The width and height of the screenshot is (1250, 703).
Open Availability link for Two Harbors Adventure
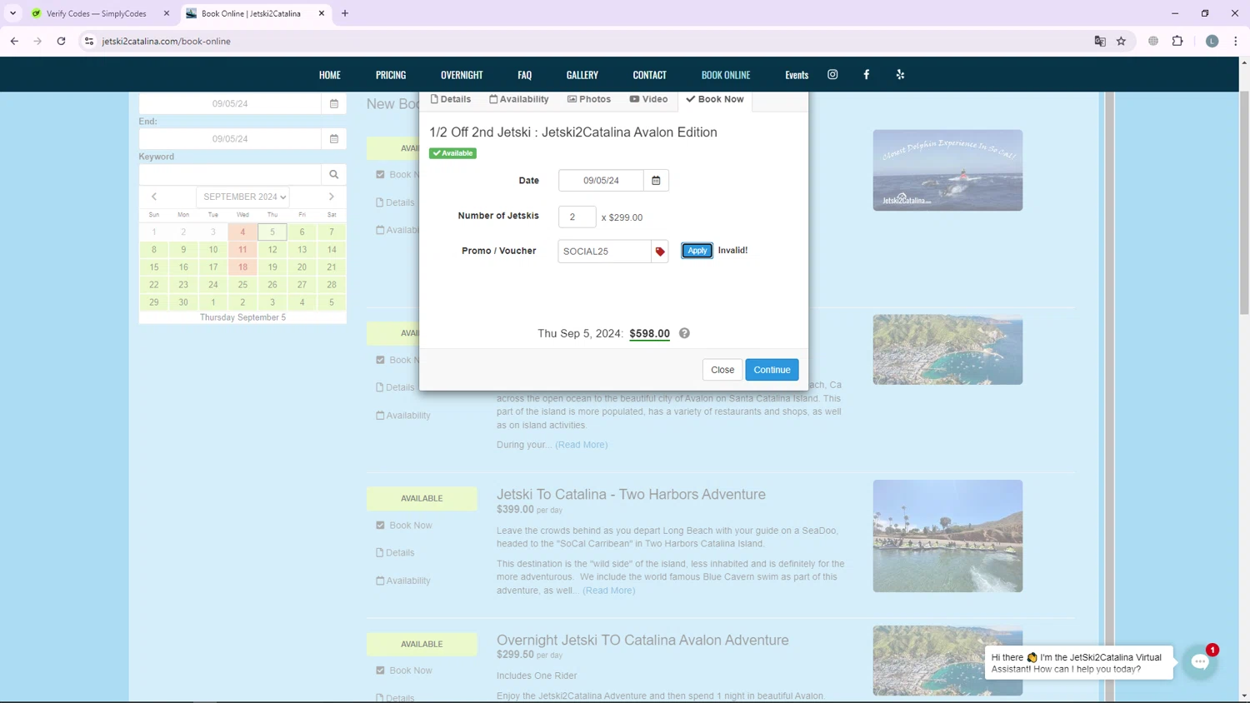point(403,581)
